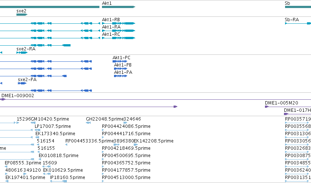Click the sxe2 gene feature
The image size is (311, 183).
[x=22, y=15]
